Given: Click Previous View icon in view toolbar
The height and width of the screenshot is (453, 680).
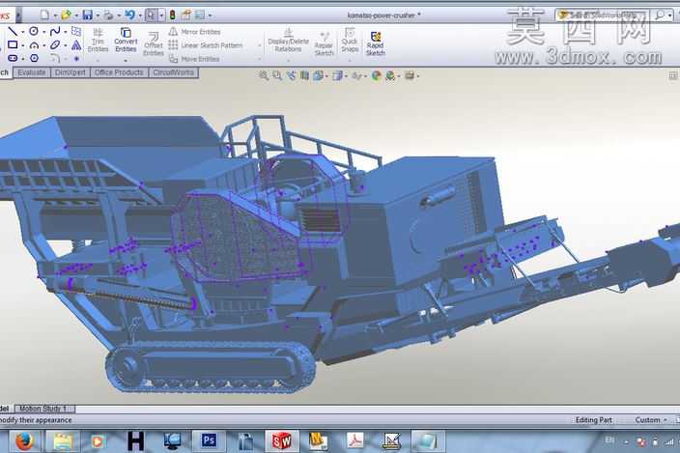Looking at the screenshot, I should 291,75.
